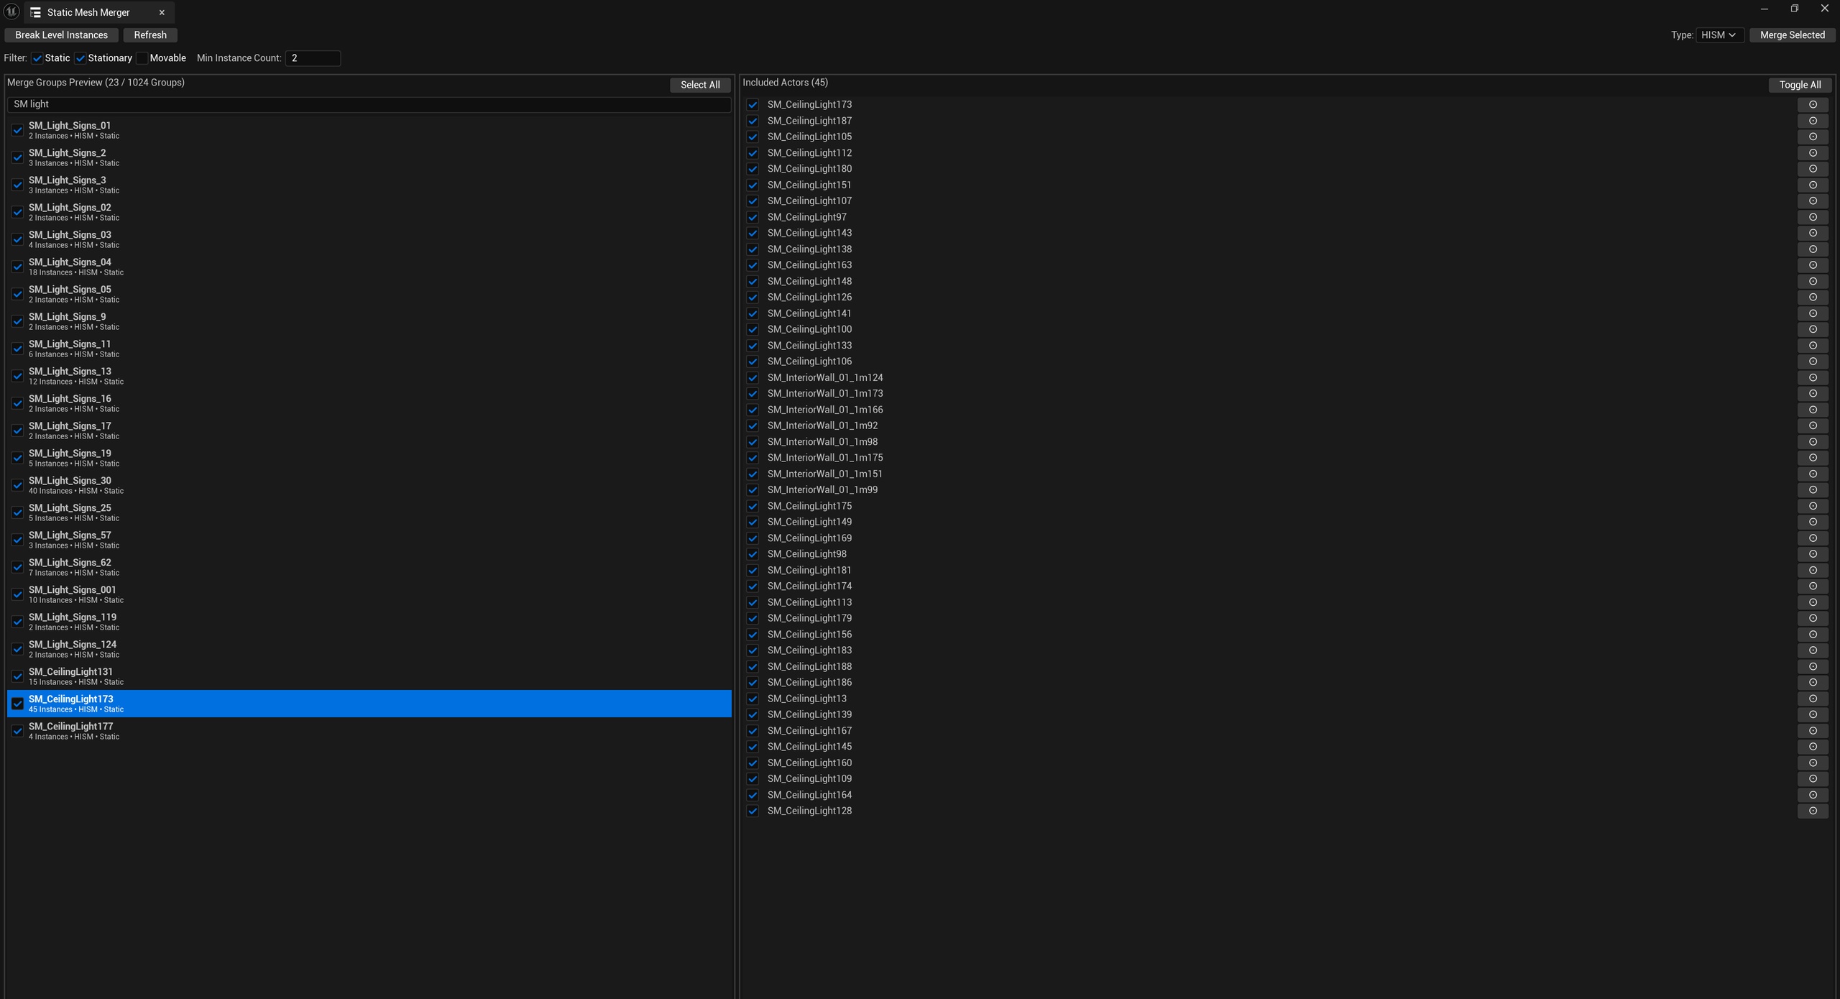Edit the Min Instance Count field

tap(313, 58)
